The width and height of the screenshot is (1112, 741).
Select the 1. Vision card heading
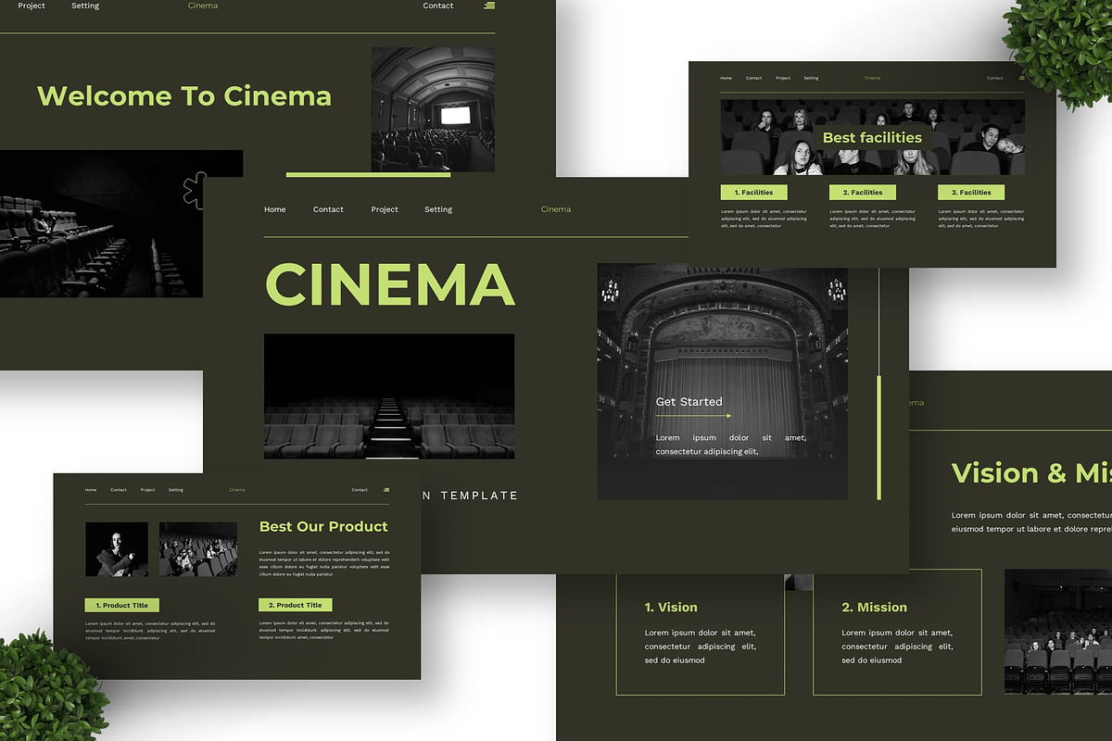pos(671,608)
